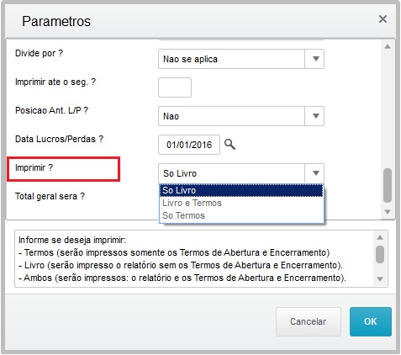Open the Posicao Ant. L/P dropdown arrow
The height and width of the screenshot is (355, 401).
pyautogui.click(x=316, y=116)
